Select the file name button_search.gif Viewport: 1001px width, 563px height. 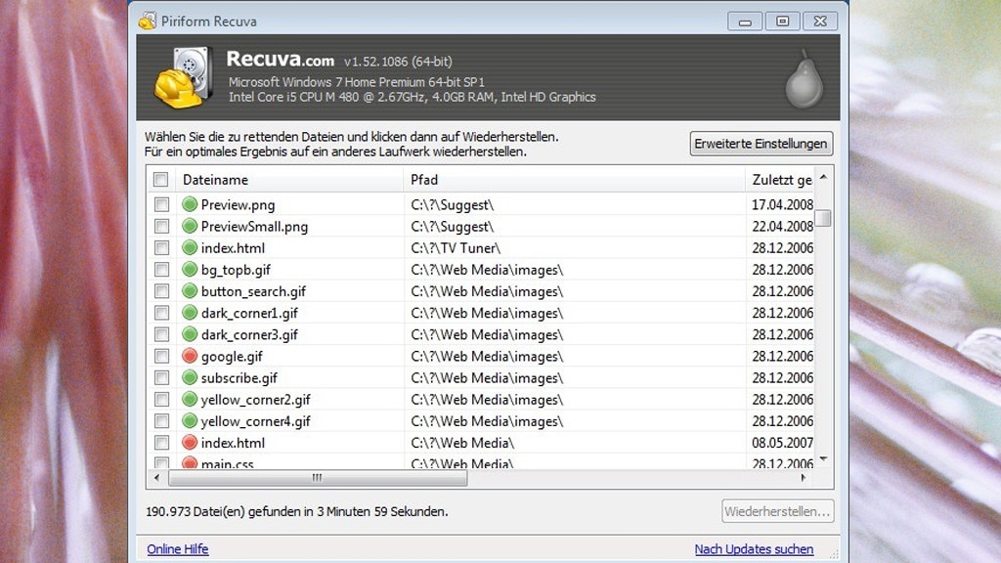tap(253, 291)
